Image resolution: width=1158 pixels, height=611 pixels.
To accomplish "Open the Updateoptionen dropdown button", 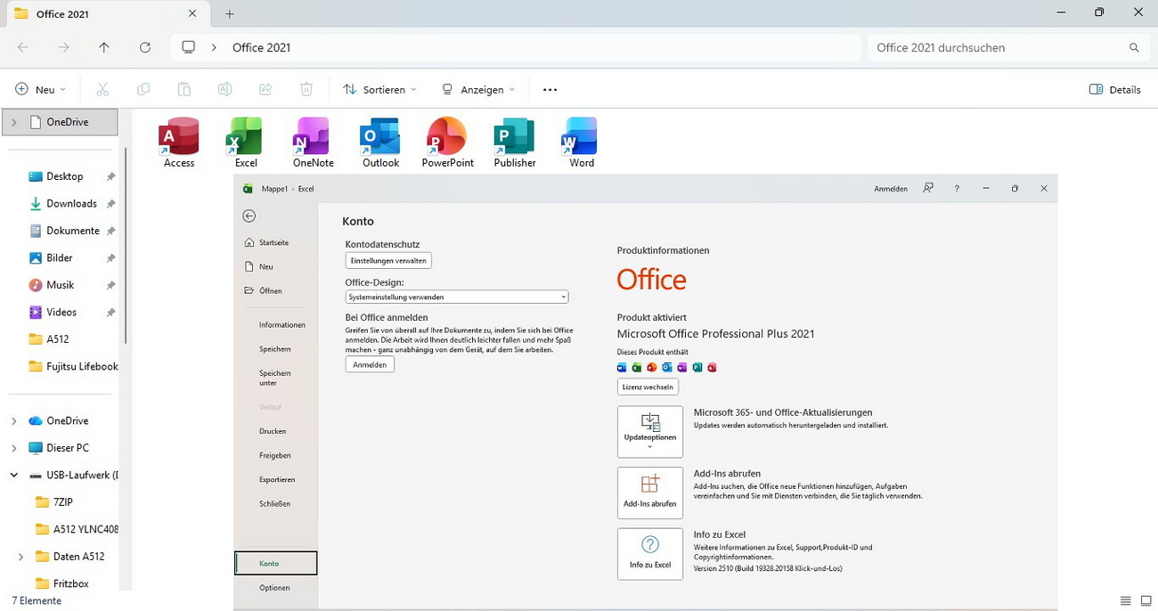I will click(x=649, y=432).
